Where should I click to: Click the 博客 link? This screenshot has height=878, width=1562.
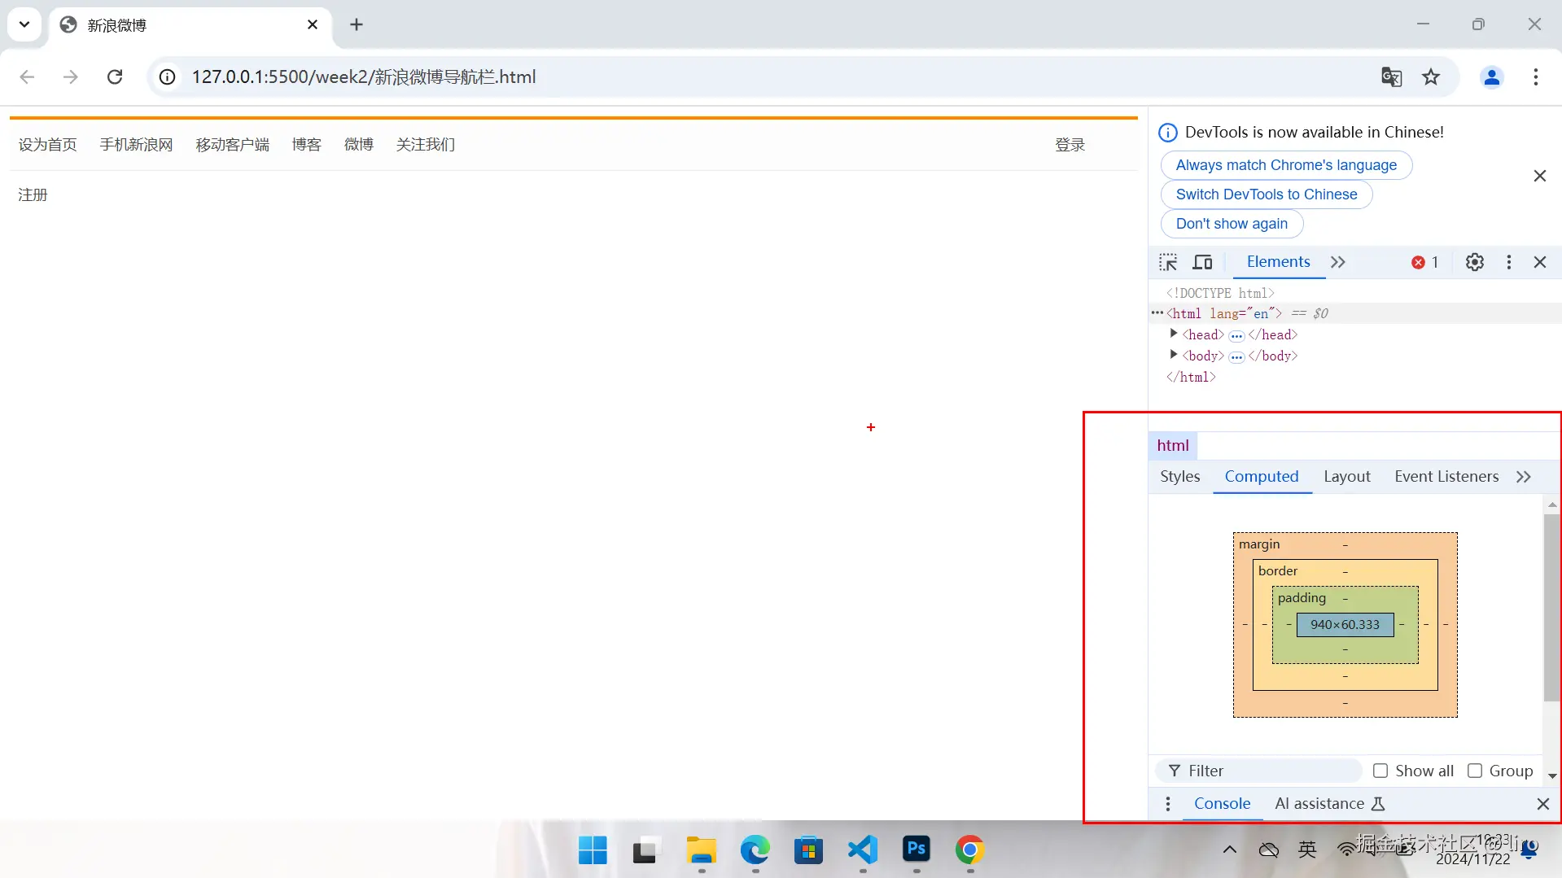pyautogui.click(x=306, y=145)
